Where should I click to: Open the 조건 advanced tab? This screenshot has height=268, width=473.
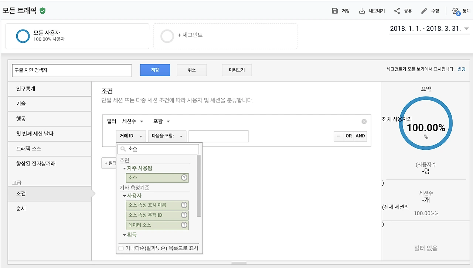click(x=50, y=194)
